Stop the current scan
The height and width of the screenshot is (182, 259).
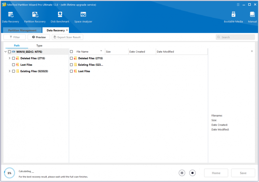click(x=192, y=173)
